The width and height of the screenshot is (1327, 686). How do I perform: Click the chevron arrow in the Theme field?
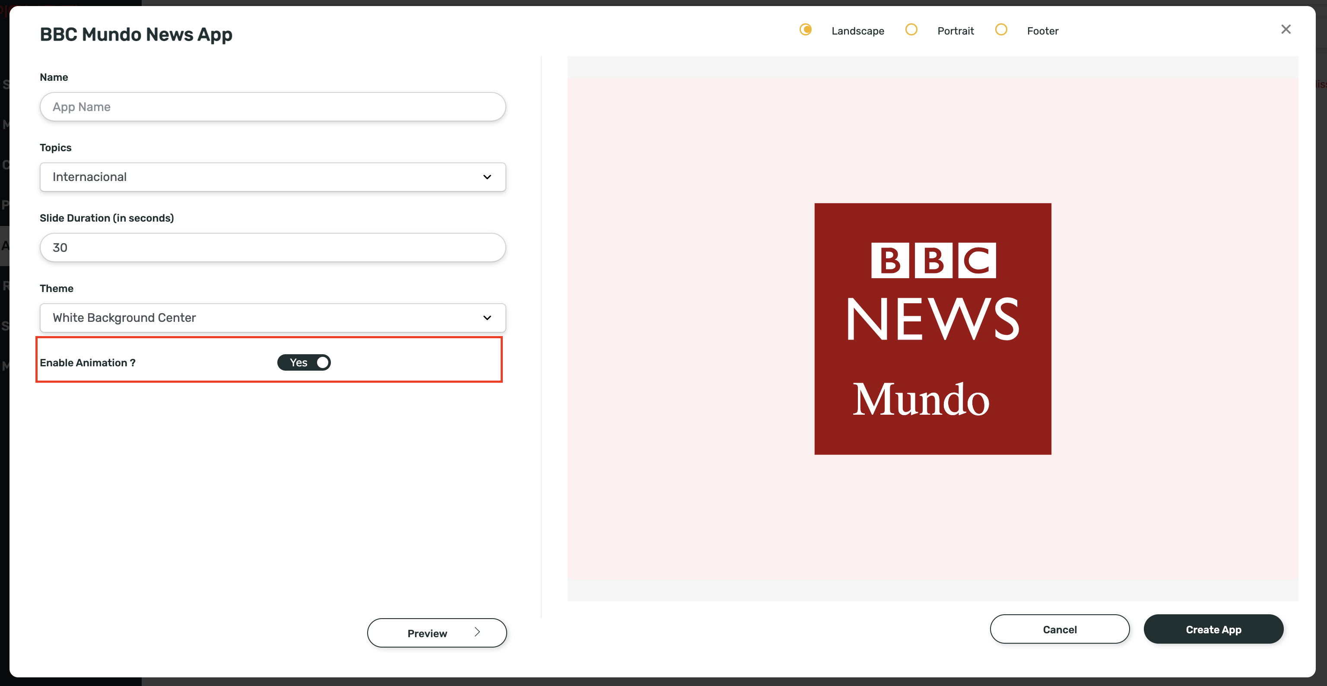pos(487,318)
